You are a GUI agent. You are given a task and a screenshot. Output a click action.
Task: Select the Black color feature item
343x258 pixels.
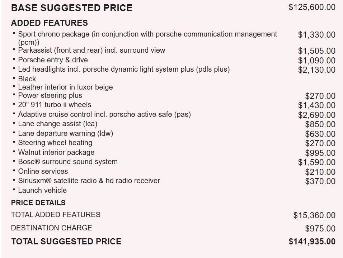[27, 79]
